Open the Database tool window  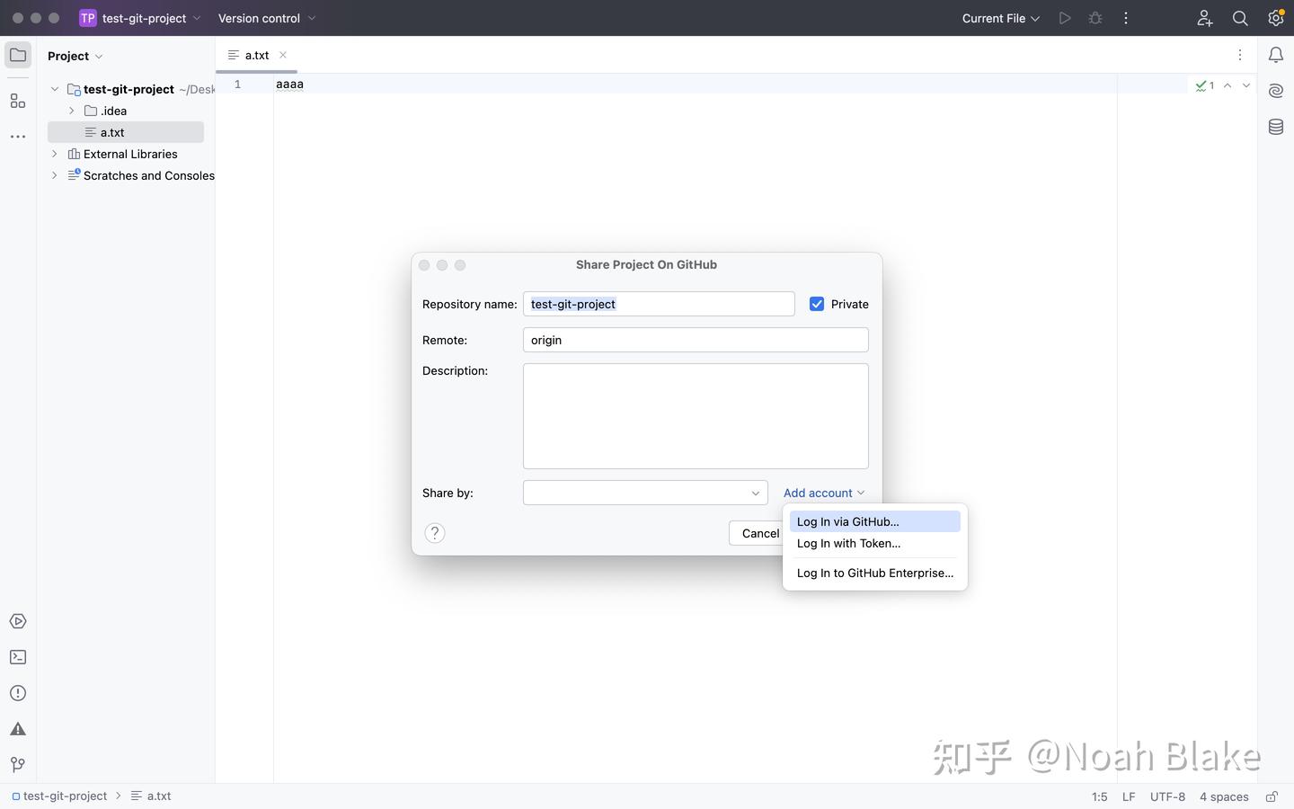pyautogui.click(x=1276, y=127)
